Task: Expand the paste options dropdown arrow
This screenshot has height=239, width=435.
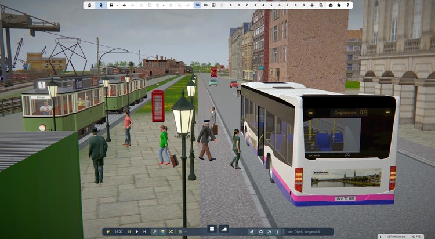Action: tap(164, 5)
